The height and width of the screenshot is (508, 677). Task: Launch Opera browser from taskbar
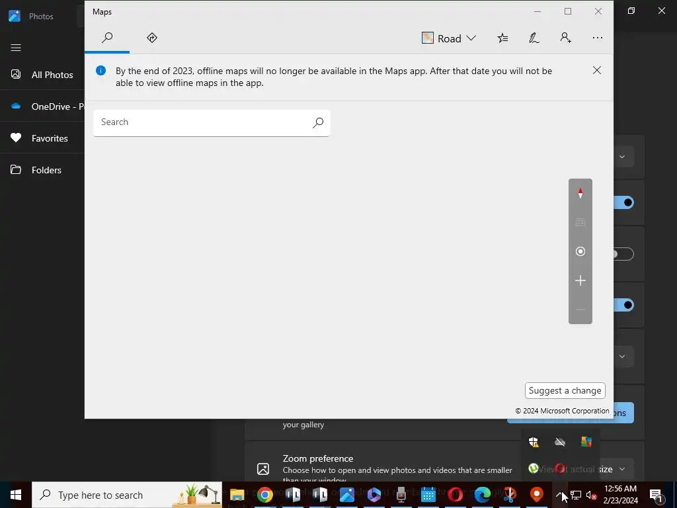[x=456, y=495]
